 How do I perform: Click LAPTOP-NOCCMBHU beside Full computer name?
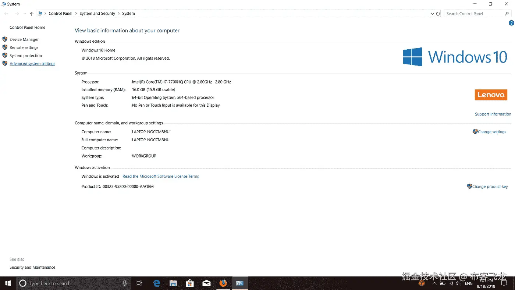click(x=150, y=140)
